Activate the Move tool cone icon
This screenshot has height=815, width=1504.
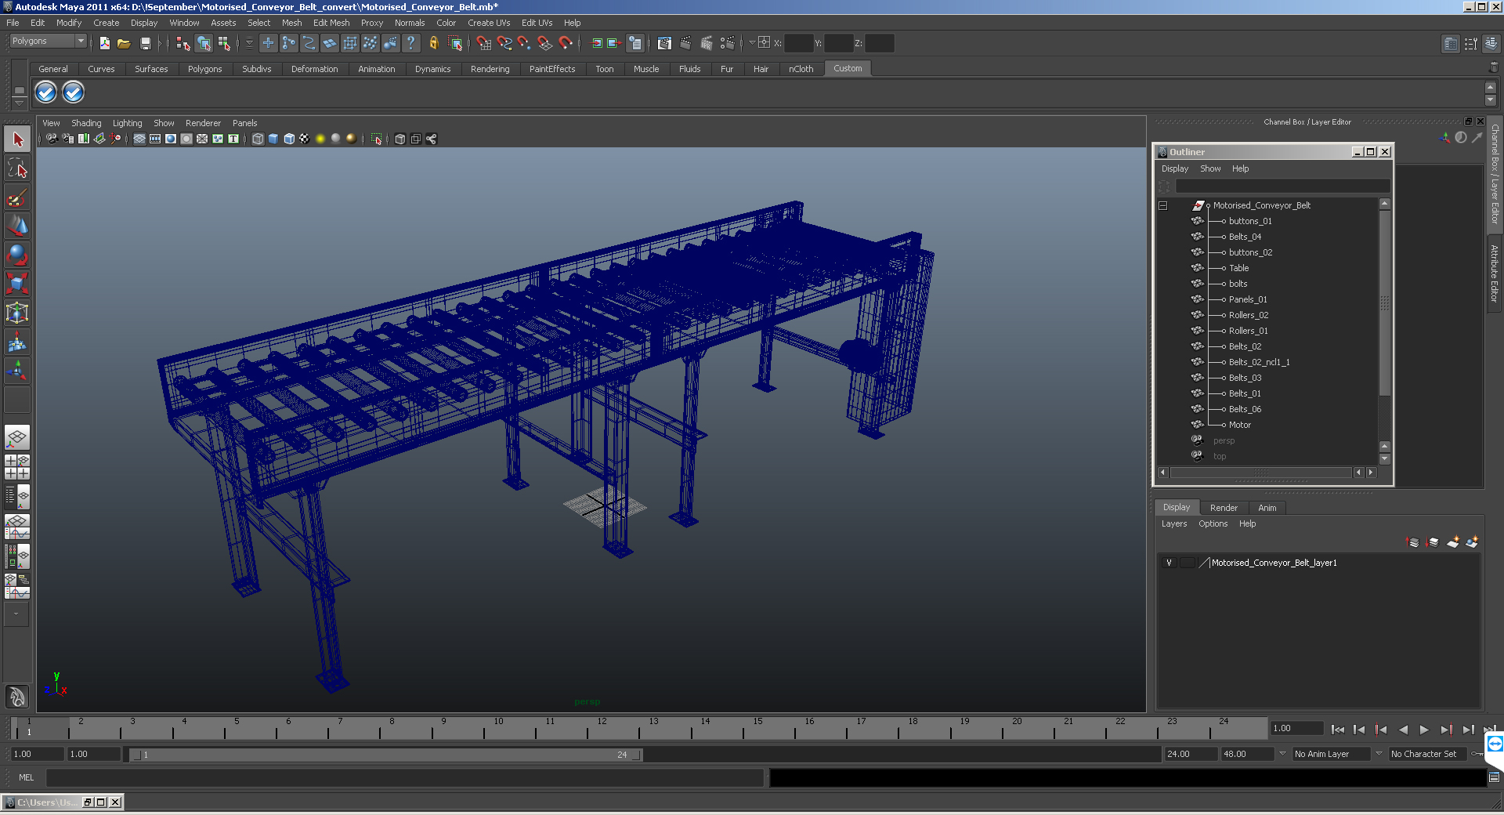(17, 226)
